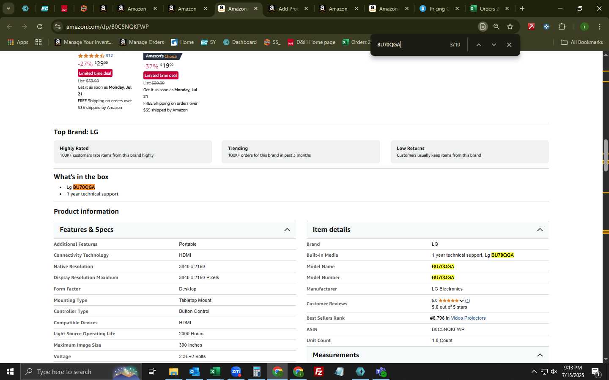Image resolution: width=609 pixels, height=380 pixels.
Task: Open Excel from taskbar
Action: click(215, 372)
